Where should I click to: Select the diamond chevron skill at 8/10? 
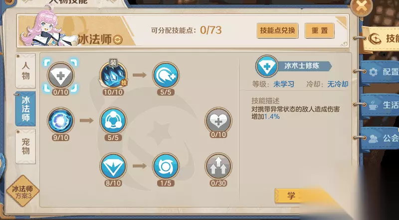point(113,166)
